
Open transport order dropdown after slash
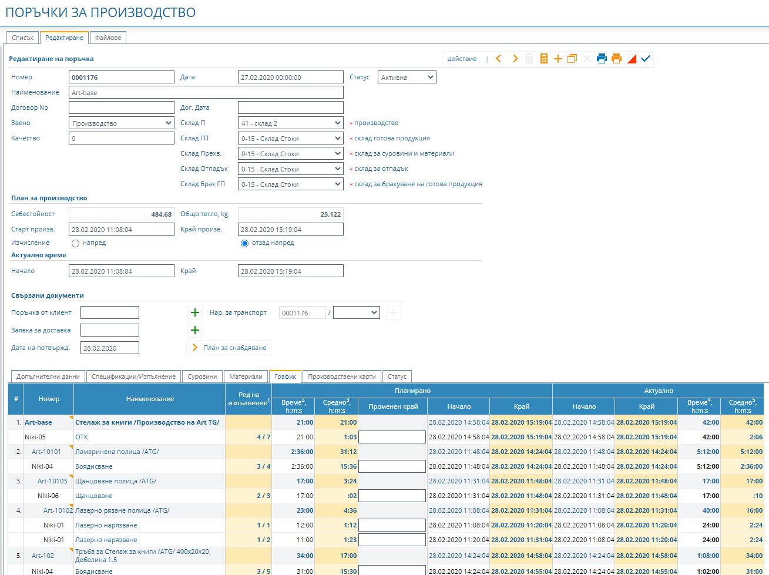[x=357, y=312]
